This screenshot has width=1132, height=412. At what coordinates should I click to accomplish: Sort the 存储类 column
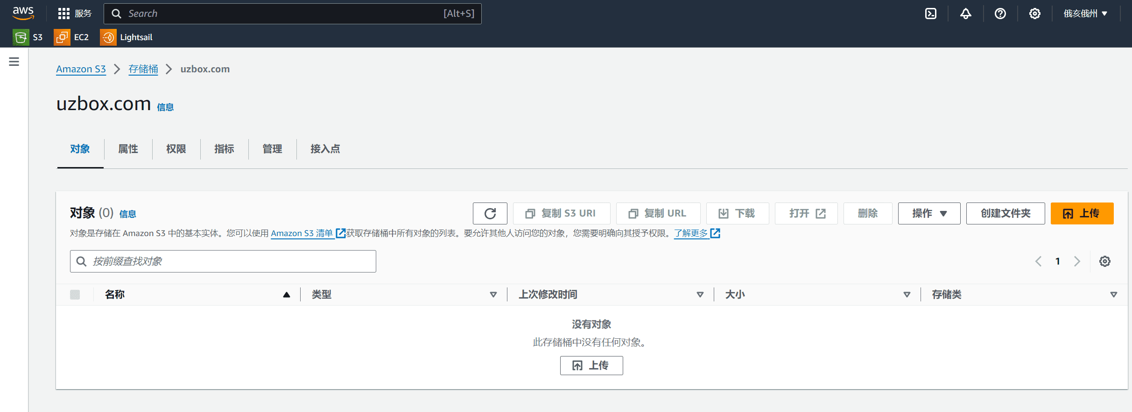[x=1114, y=294]
